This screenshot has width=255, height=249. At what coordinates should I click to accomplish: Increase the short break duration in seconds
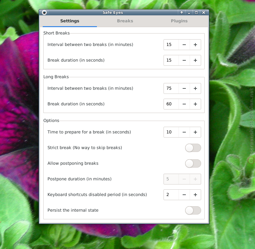(x=195, y=60)
